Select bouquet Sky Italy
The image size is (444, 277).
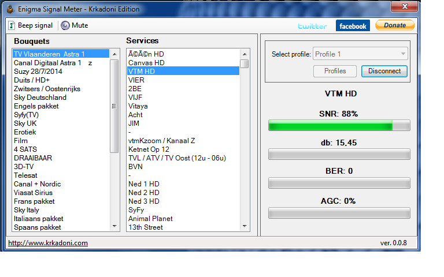(61, 210)
